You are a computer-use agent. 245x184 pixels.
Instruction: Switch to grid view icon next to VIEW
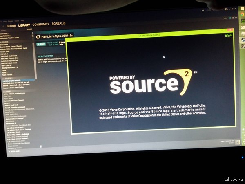pos(236,18)
